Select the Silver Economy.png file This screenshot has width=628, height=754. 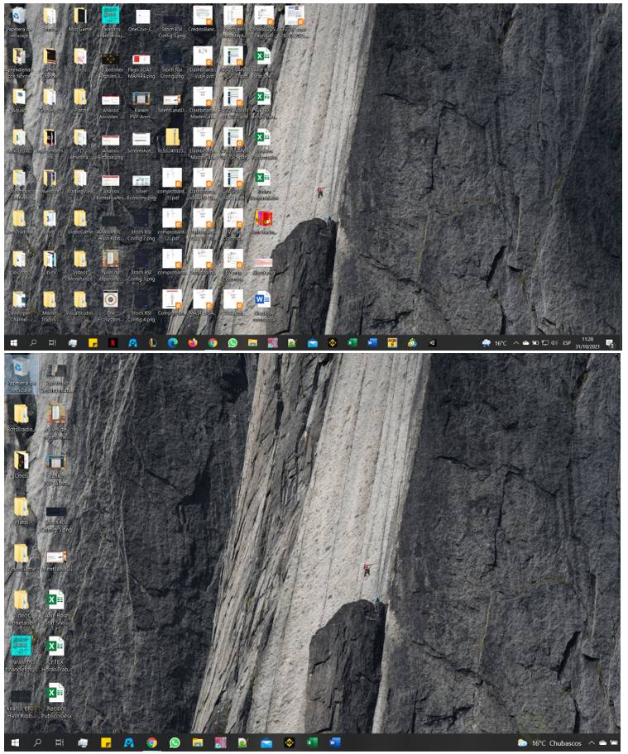(x=141, y=188)
